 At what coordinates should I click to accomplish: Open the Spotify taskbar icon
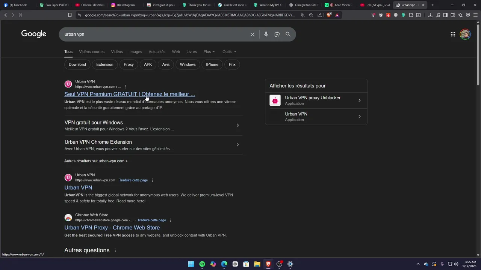coord(202,264)
